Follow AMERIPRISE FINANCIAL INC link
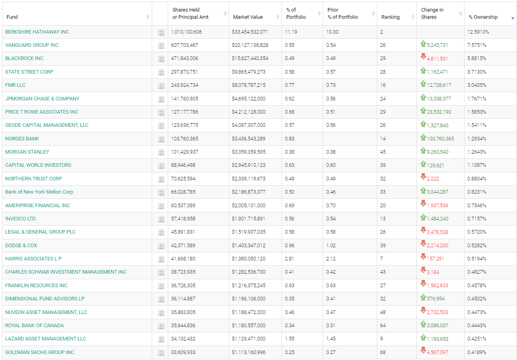 click(x=38, y=205)
